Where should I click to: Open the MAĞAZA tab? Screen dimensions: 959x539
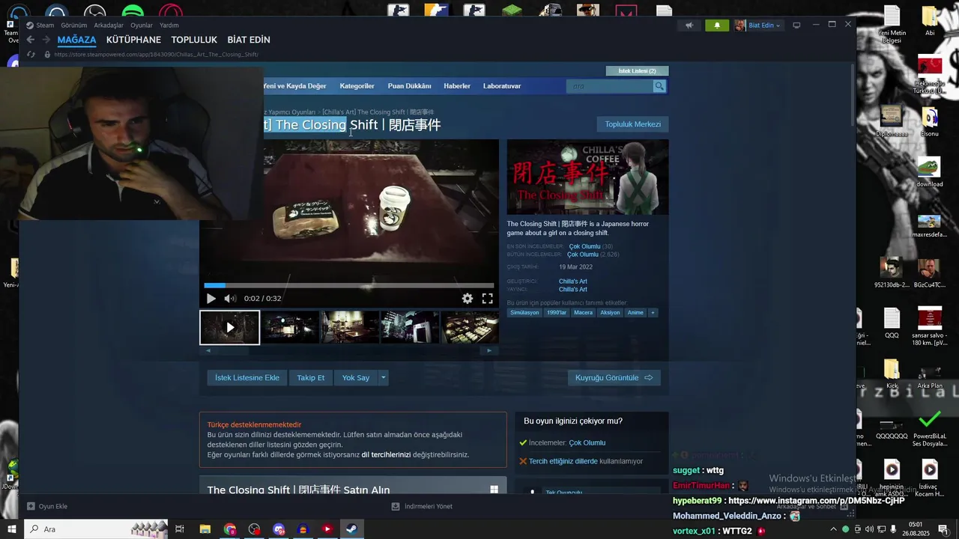pyautogui.click(x=76, y=40)
